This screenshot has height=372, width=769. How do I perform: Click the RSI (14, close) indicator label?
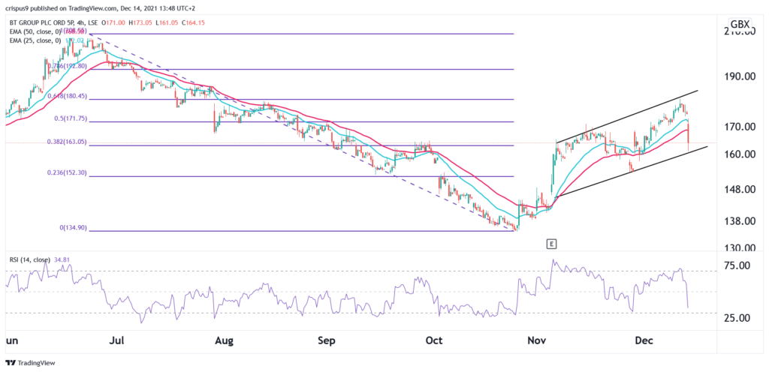[29, 259]
